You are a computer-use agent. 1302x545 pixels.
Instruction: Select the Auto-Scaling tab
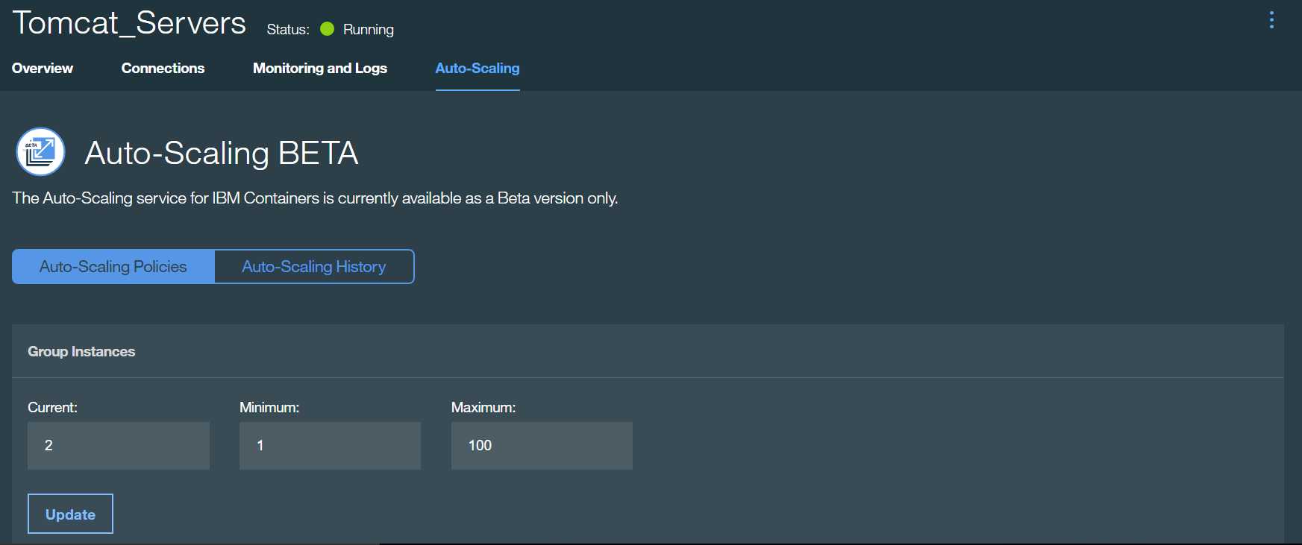pyautogui.click(x=478, y=68)
